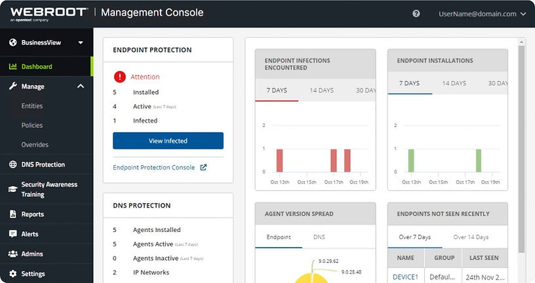Select Over 7 Days tab
Image resolution: width=535 pixels, height=283 pixels.
click(x=414, y=237)
